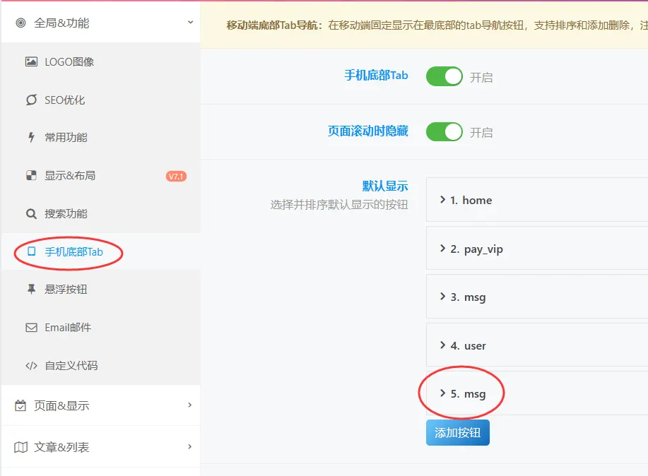Click the 1. home row label
The image size is (648, 476).
[x=471, y=201]
